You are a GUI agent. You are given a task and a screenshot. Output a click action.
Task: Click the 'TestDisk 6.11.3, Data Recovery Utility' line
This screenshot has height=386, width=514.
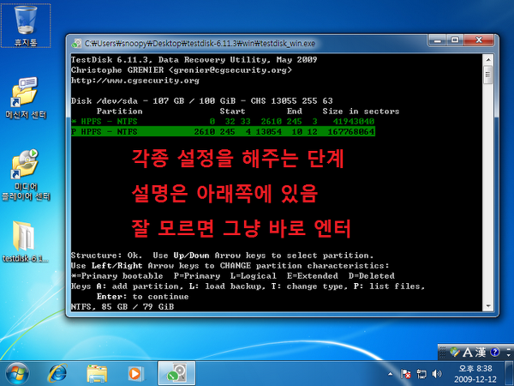click(194, 60)
